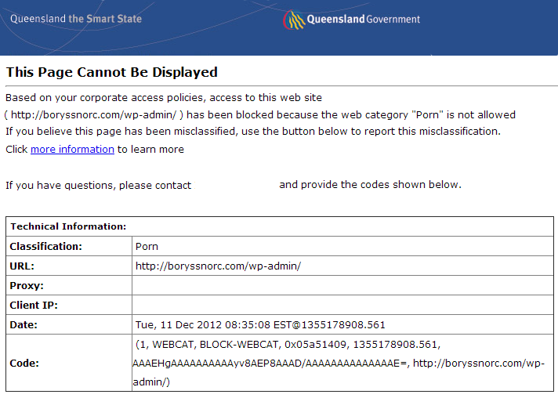558x398 pixels.
Task: Click the code line starting '(1, WEBCAT'
Action: pos(288,344)
